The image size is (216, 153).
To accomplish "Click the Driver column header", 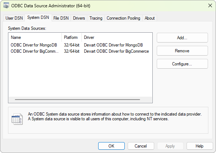I will coord(117,37).
